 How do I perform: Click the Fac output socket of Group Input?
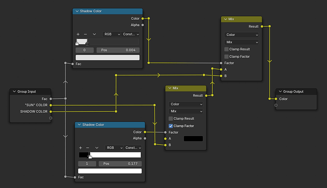pyautogui.click(x=51, y=99)
